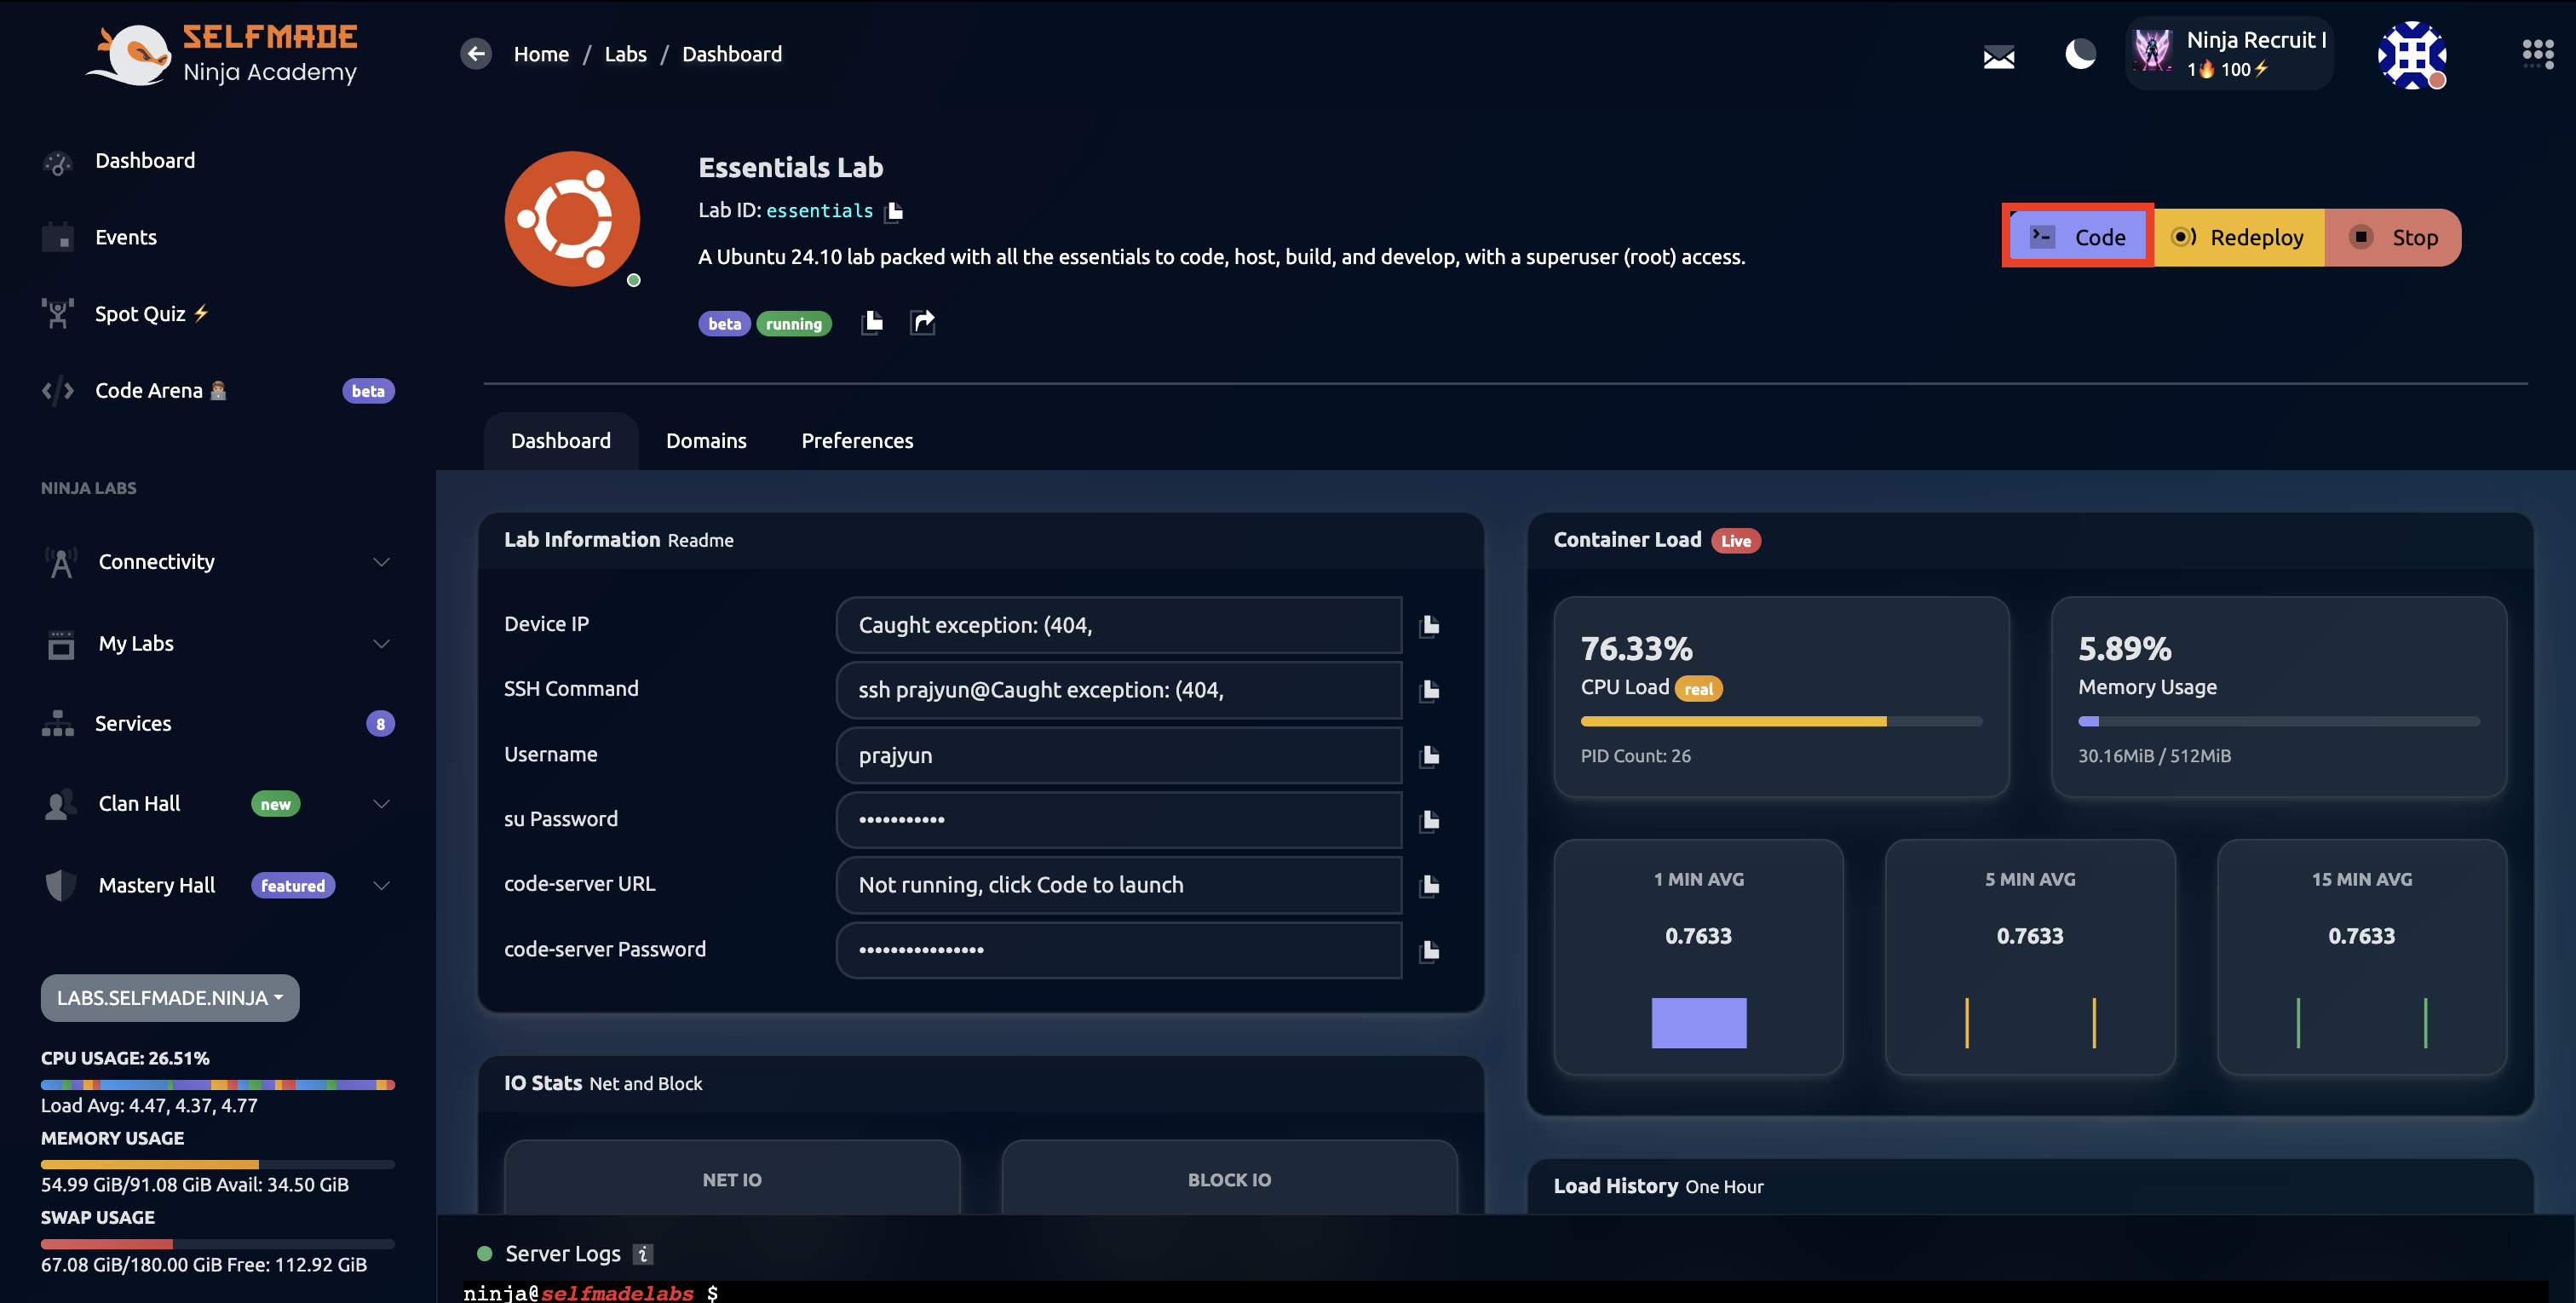Screen dimensions: 2576x1303
Task: Copy the Username value
Action: 1429,756
